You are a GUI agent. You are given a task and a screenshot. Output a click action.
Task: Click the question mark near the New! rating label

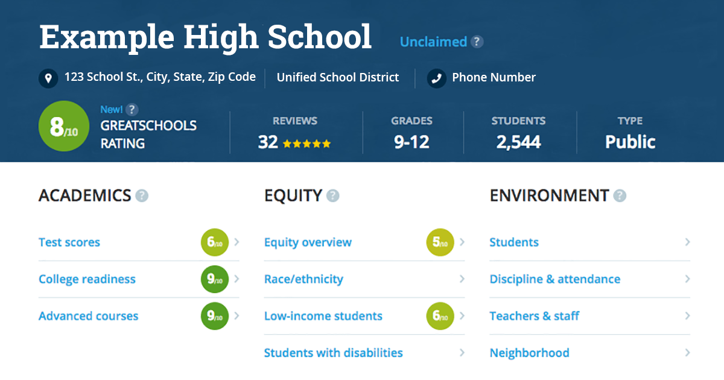click(132, 109)
